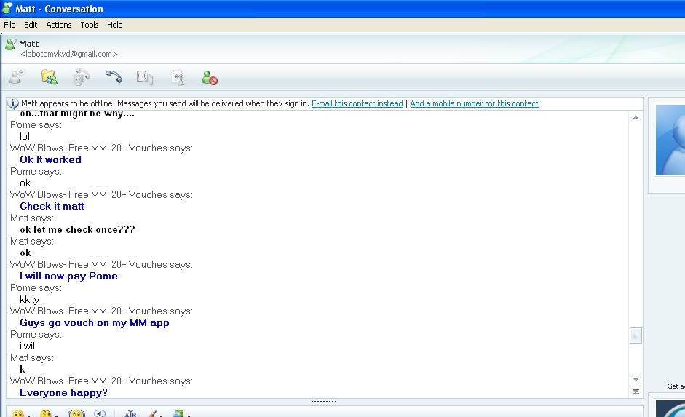The width and height of the screenshot is (685, 417).
Task: Click the email address lobotomykyd@gmail.com
Action: (x=69, y=54)
